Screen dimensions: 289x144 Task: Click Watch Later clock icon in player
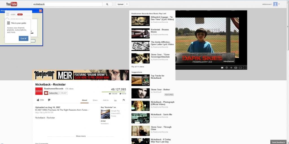pyautogui.click(x=231, y=68)
